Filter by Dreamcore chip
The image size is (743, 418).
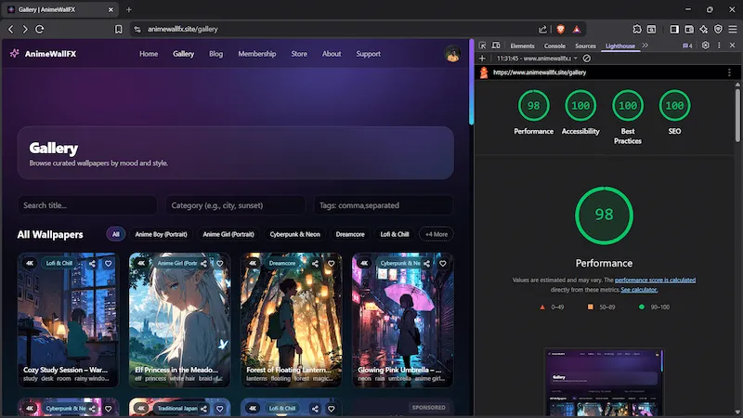click(x=350, y=234)
